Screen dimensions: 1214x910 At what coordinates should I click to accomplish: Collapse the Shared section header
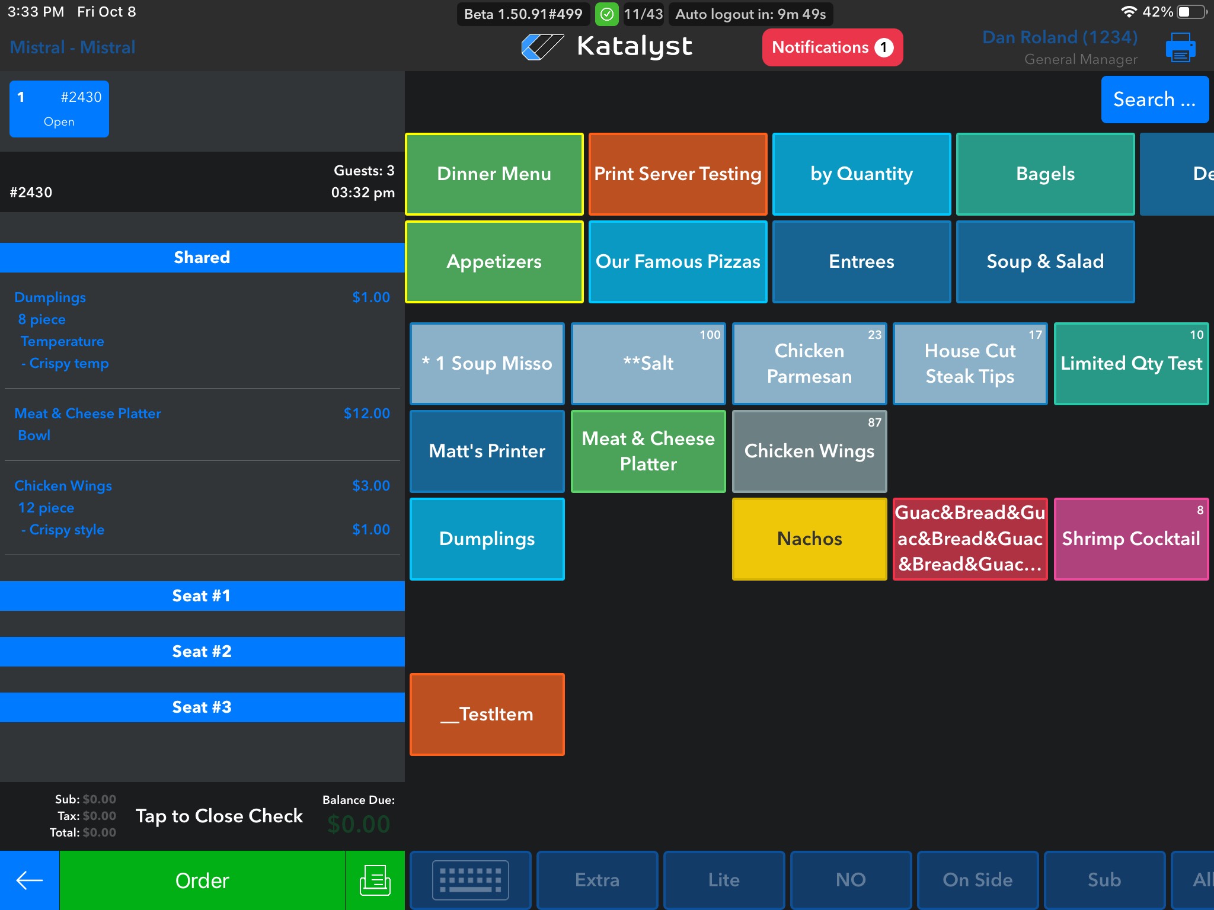(x=202, y=258)
